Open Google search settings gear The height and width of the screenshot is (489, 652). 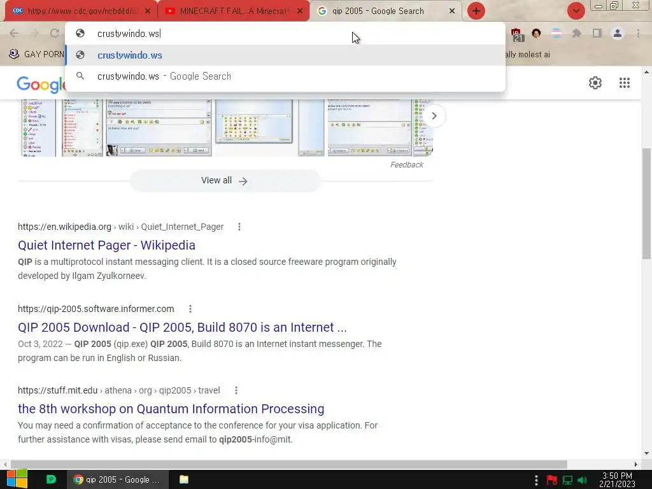pos(595,83)
